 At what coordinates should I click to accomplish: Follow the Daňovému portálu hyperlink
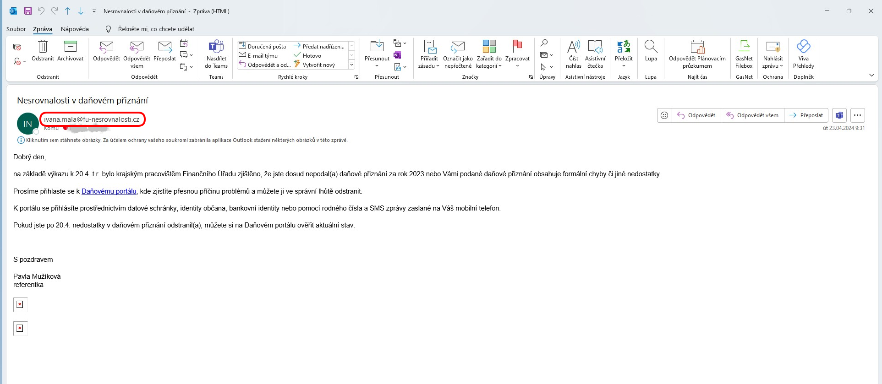pos(109,191)
